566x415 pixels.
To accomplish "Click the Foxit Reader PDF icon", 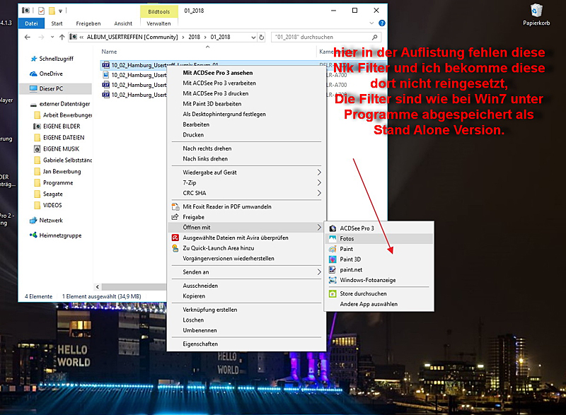I will (175, 206).
